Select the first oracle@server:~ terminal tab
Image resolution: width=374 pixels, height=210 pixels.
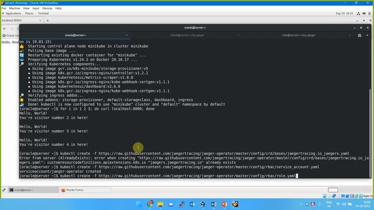click(x=75, y=35)
